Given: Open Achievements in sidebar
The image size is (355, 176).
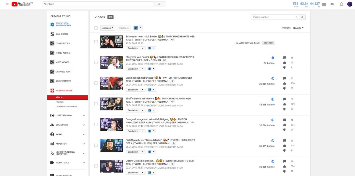Looking at the screenshot, I should pos(63,81).
